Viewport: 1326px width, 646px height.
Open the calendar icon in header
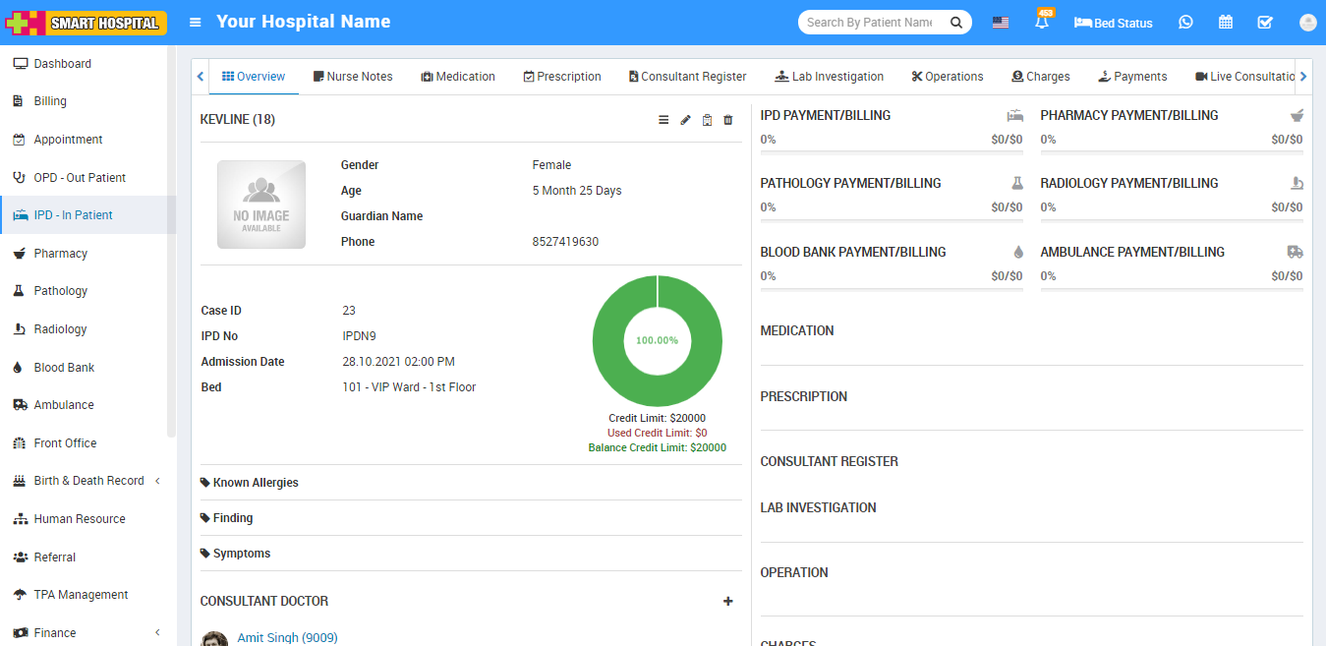click(1225, 23)
